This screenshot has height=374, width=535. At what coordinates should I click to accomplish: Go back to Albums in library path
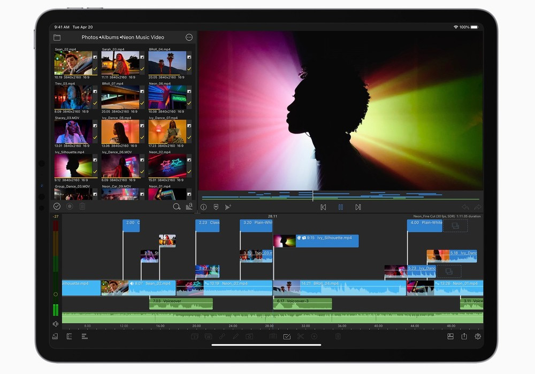pos(110,37)
